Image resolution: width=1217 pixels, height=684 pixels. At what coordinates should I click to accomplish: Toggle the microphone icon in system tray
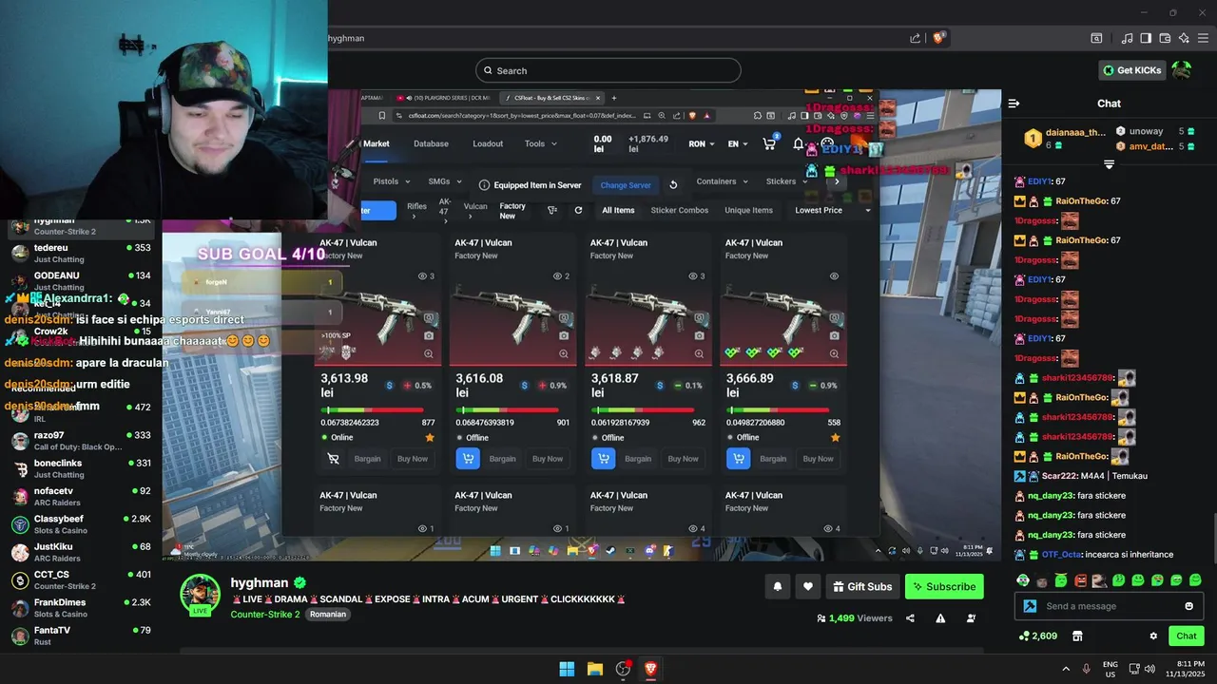tap(1086, 669)
